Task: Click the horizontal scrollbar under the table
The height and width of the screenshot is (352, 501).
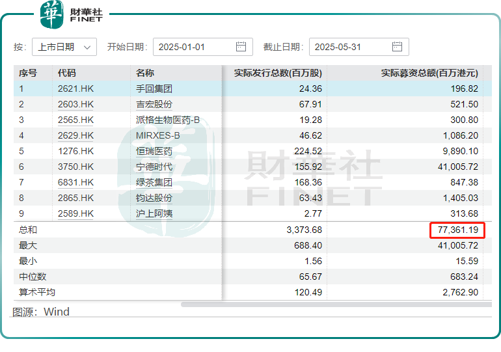Action: (336, 305)
